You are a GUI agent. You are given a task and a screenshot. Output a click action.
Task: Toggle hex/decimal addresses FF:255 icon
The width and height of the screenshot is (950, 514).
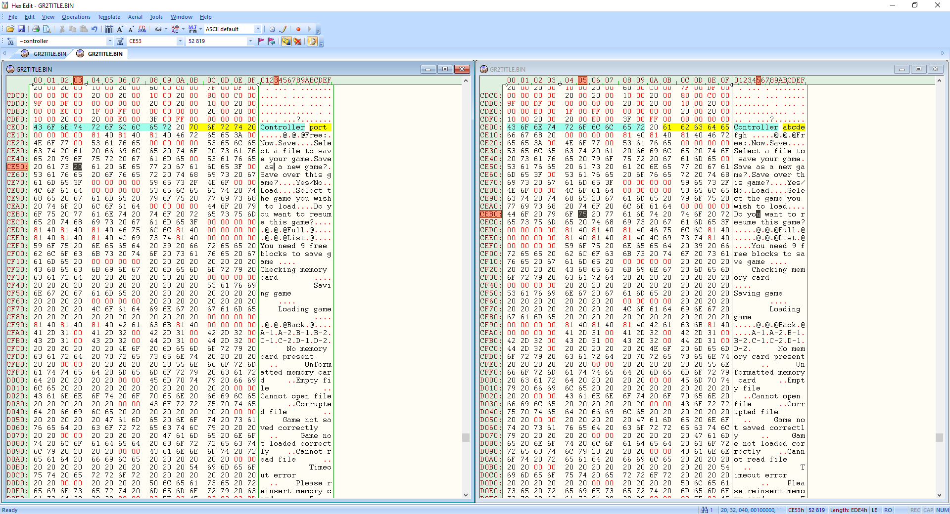point(142,29)
